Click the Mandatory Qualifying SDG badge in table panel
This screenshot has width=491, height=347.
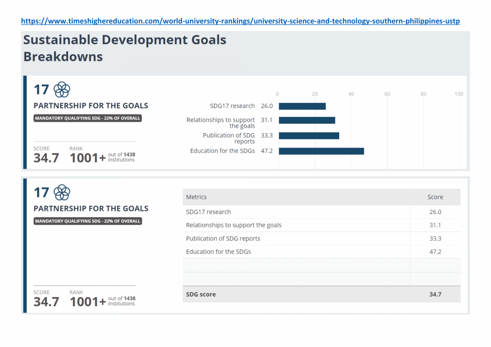tap(88, 221)
